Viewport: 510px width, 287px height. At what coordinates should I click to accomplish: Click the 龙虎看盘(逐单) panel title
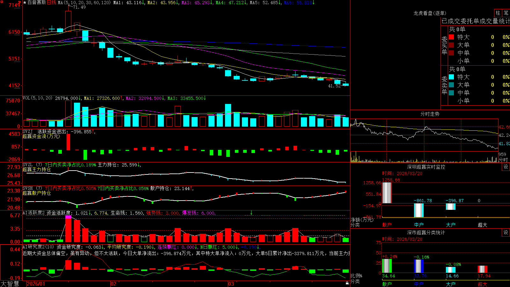pyautogui.click(x=430, y=13)
